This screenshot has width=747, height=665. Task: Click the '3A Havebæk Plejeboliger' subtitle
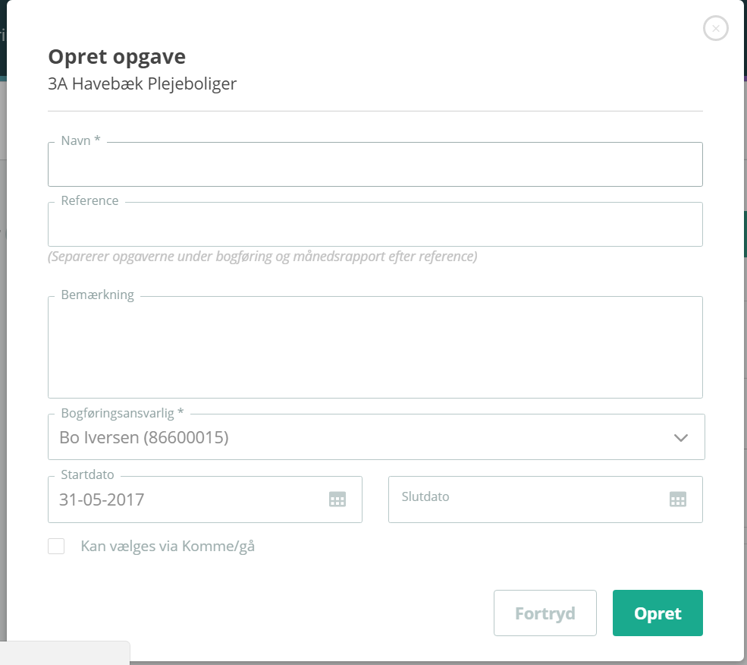(142, 84)
